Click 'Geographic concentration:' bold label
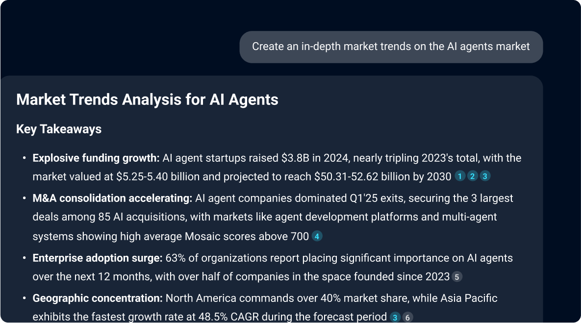Screen dimensions: 581x323 point(98,298)
